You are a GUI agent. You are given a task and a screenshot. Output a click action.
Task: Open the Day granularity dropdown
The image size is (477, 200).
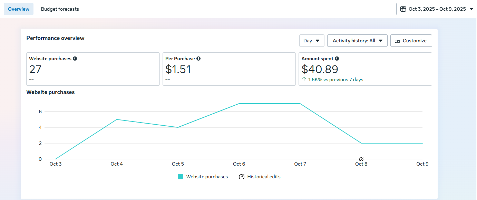(x=312, y=41)
